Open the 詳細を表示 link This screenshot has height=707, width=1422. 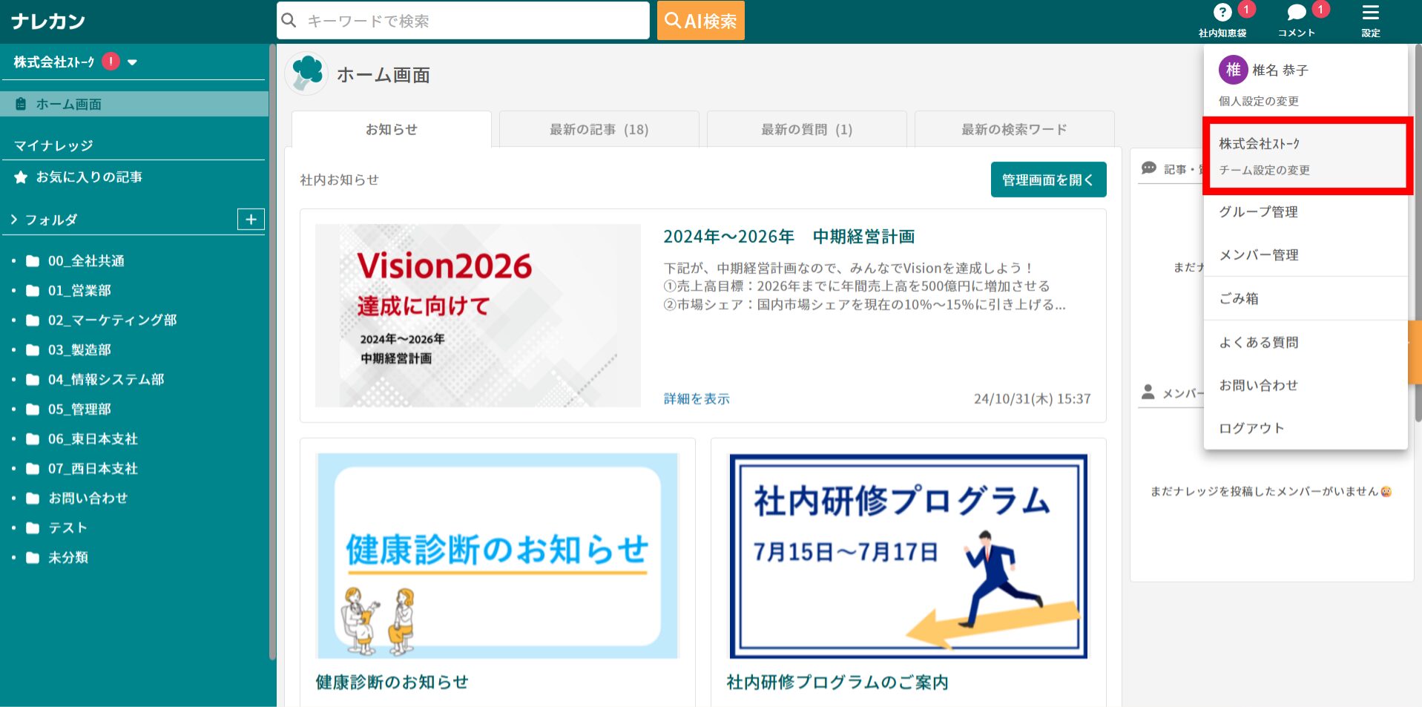pos(697,399)
